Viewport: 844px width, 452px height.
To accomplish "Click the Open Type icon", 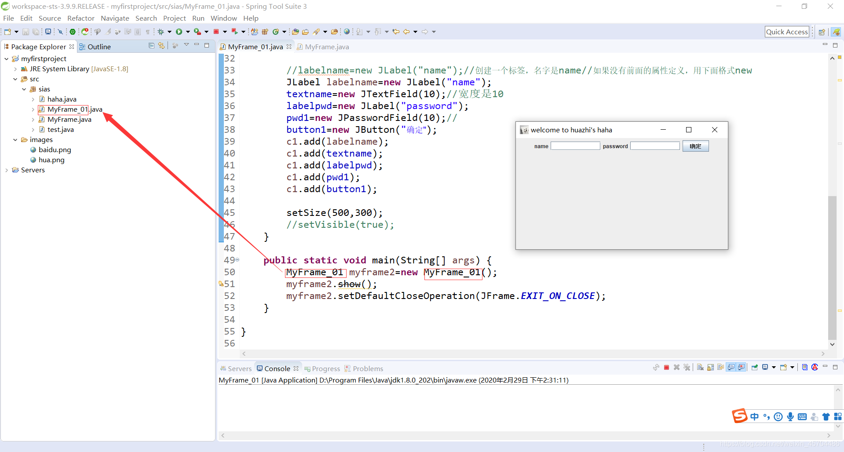I will pos(295,32).
